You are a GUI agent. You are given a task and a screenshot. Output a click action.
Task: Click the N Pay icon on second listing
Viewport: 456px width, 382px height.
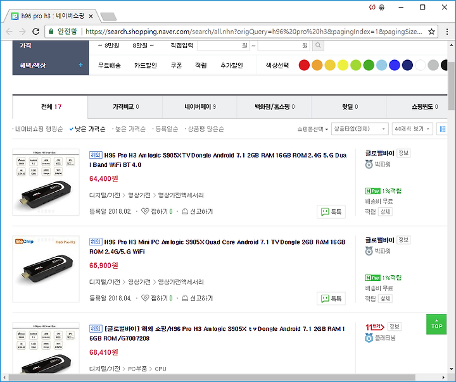coord(373,278)
